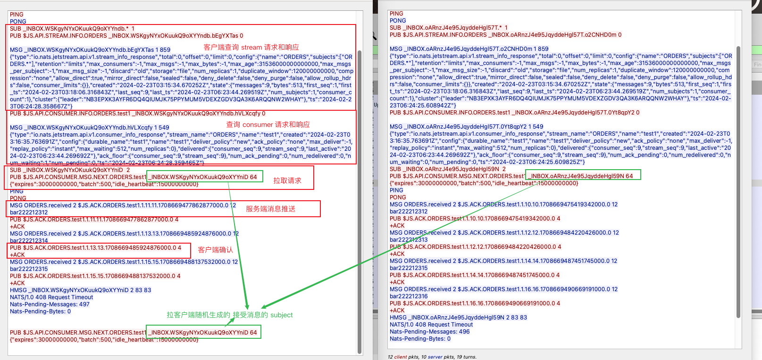Click 'HMSG _INBOX.oARnzJ4e95JqyddeHgI59N 2 83 83' line
Image resolution: width=762 pixels, height=360 pixels.
[x=458, y=318]
